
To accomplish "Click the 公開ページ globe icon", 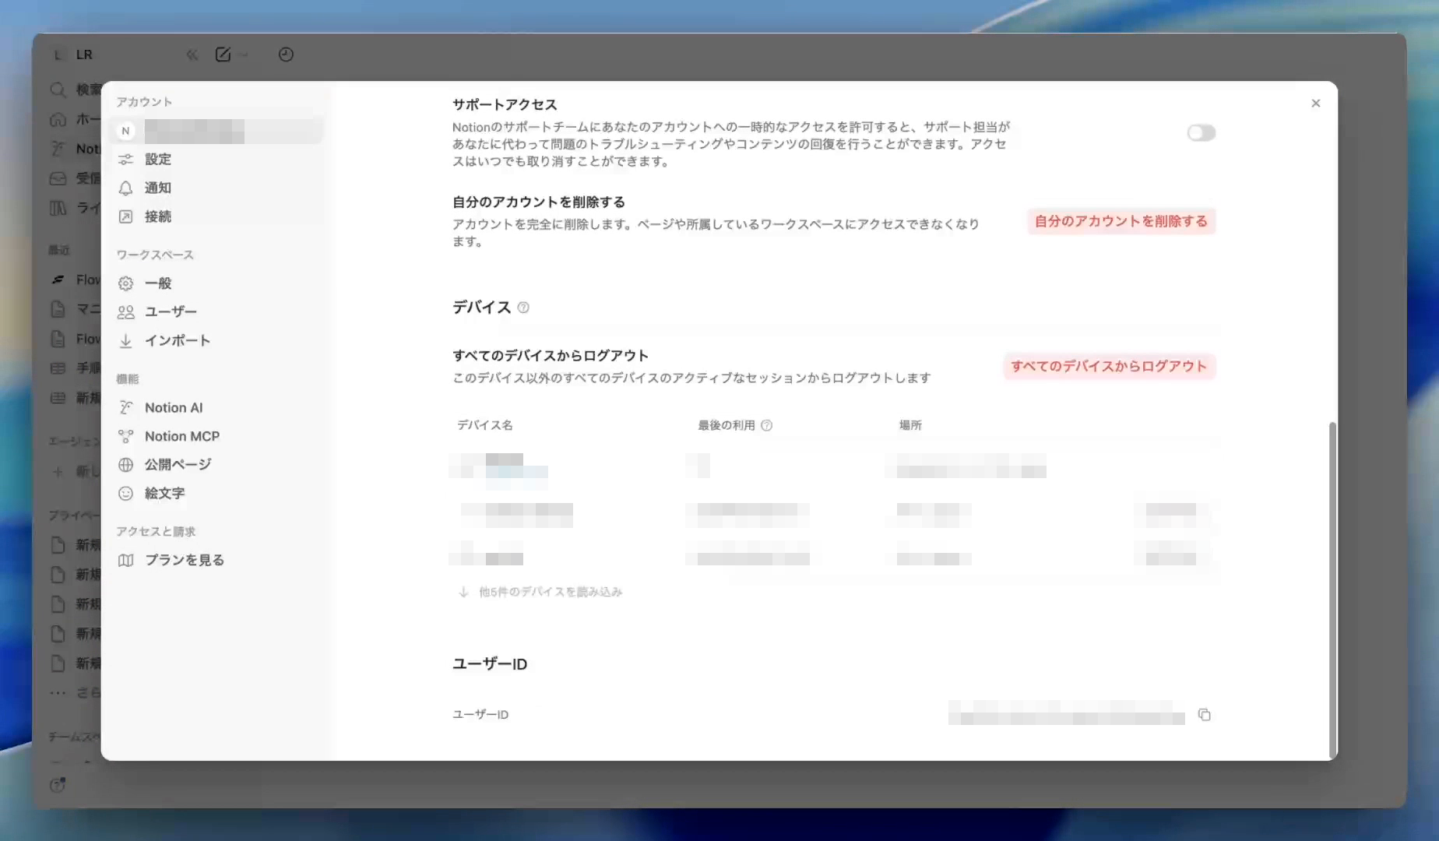I will click(125, 464).
